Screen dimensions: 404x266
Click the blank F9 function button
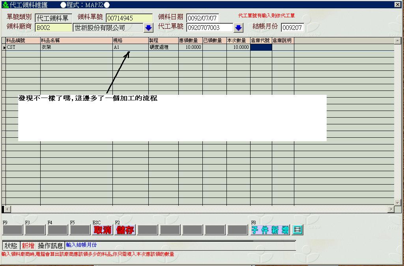(13, 230)
